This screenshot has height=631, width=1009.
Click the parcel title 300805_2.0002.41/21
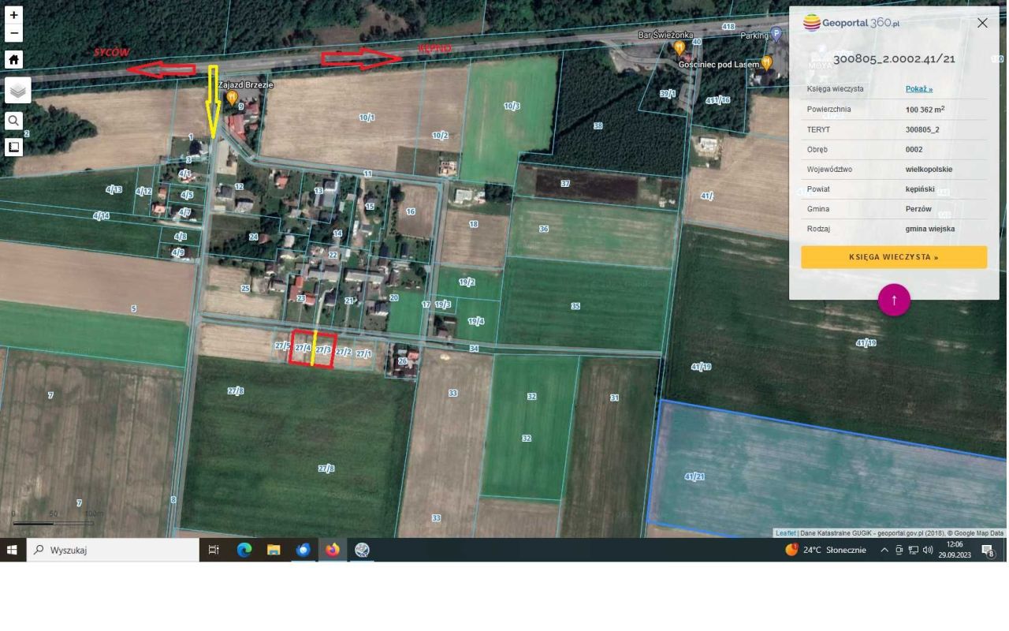click(894, 59)
